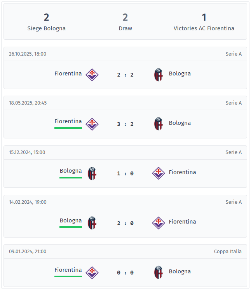The height and width of the screenshot is (292, 251).
Task: Open the 3 : 2 match score
Action: [125, 124]
